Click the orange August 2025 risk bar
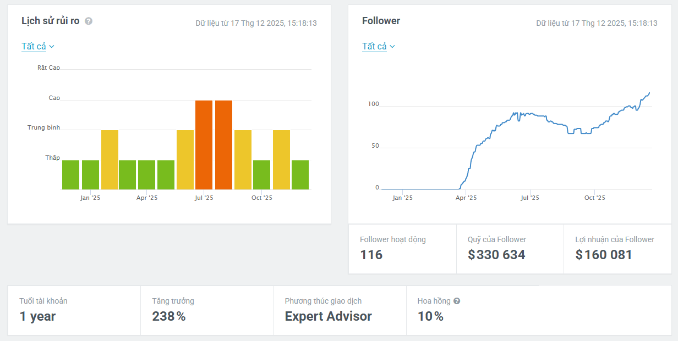This screenshot has width=678, height=341. click(x=223, y=145)
